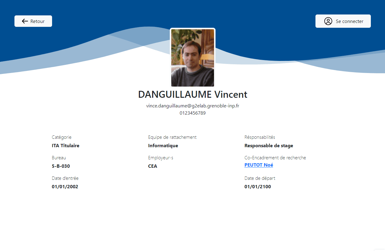Click the Informatique team value
The height and width of the screenshot is (251, 385).
[163, 146]
